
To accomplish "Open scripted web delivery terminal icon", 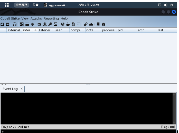I will click(79, 24).
